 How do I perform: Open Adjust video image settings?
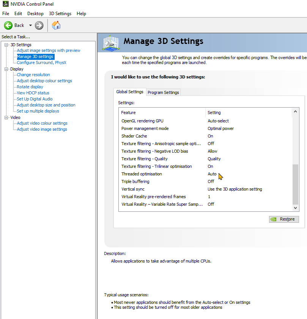point(42,130)
